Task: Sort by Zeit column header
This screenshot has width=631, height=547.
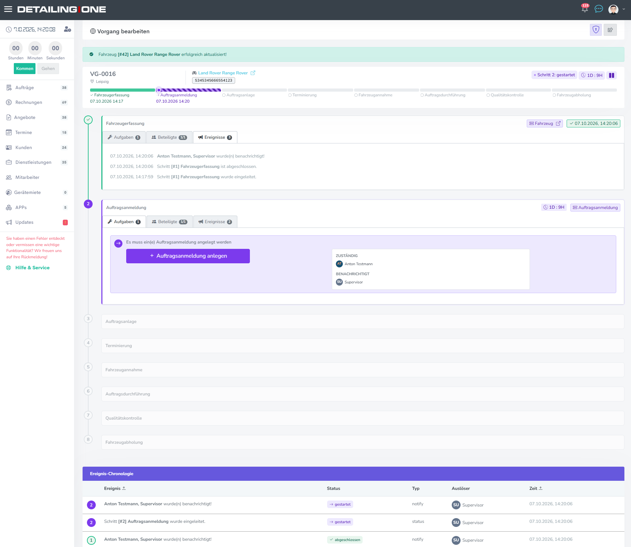Action: tap(536, 489)
